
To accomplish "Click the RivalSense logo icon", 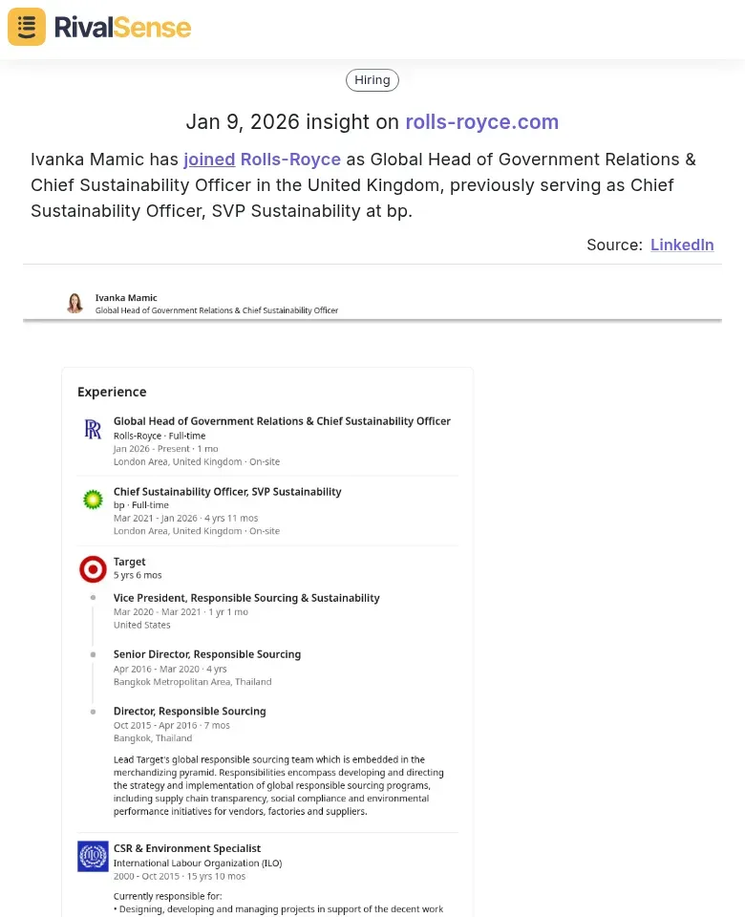I will pyautogui.click(x=27, y=27).
